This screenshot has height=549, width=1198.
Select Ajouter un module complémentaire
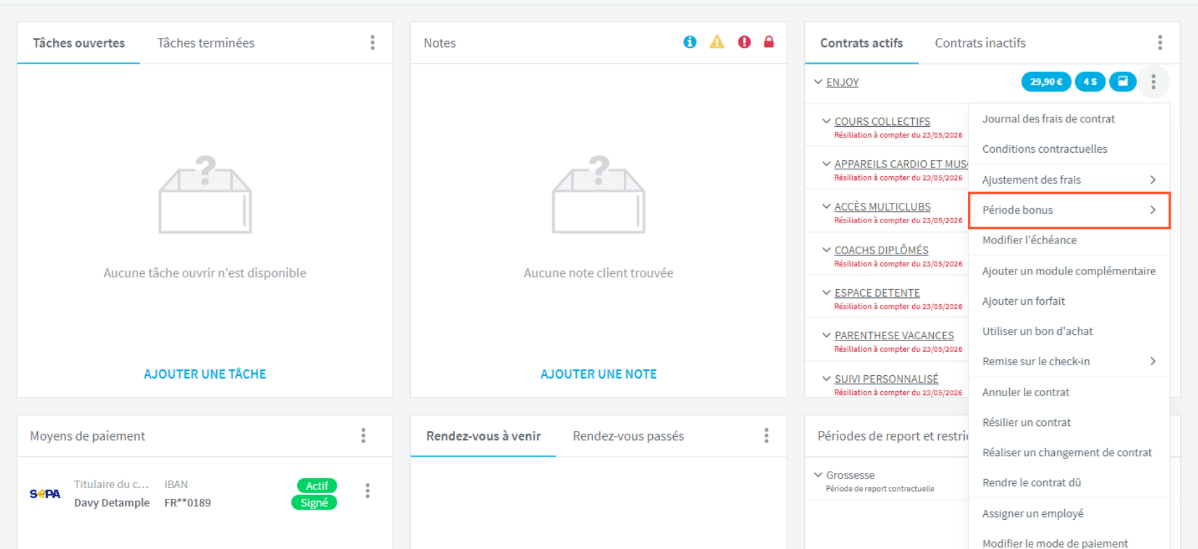click(1069, 271)
